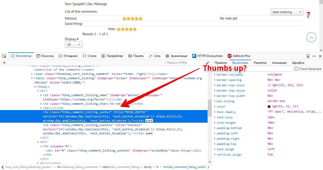Click event badge on hika_comment_listing_useless row
323x170 pixels.
[x=149, y=133]
